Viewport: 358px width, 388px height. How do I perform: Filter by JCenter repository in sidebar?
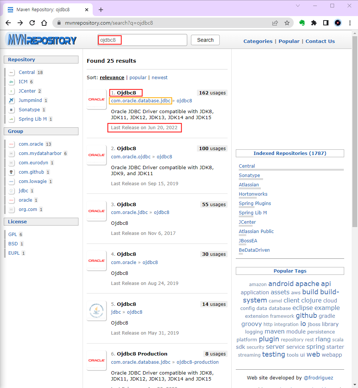click(27, 91)
